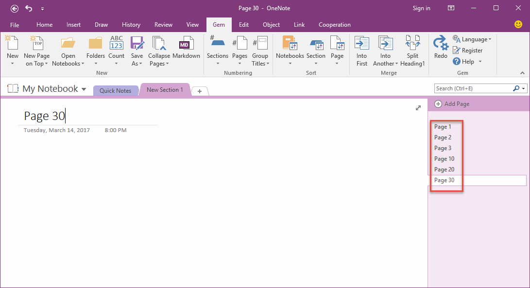Click the Redo gear icon
Screen dimensions: 530x288
tap(441, 43)
